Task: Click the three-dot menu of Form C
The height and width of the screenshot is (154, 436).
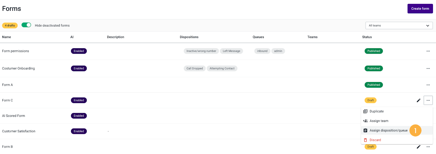Action: 428,100
